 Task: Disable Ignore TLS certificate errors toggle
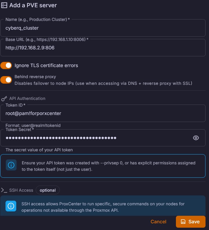6,65
